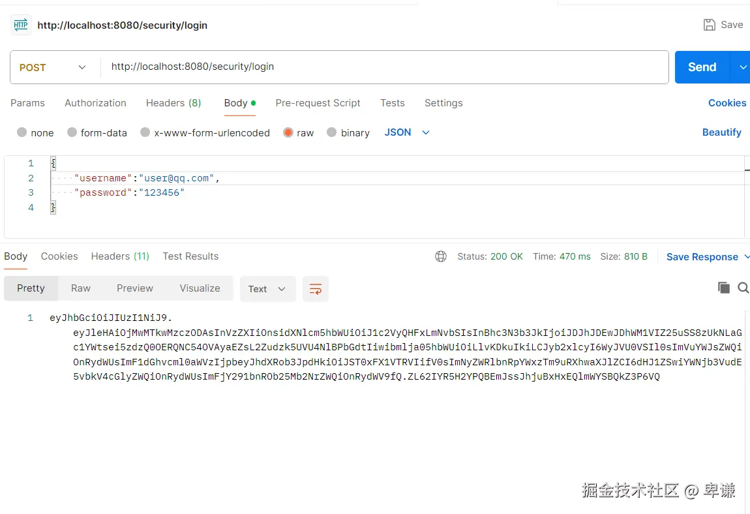
Task: Select the response Body tab
Action: point(16,256)
